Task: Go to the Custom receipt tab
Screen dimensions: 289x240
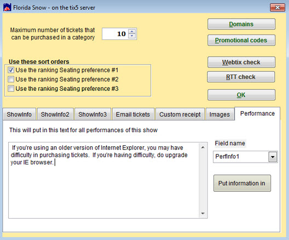Action: [180, 115]
